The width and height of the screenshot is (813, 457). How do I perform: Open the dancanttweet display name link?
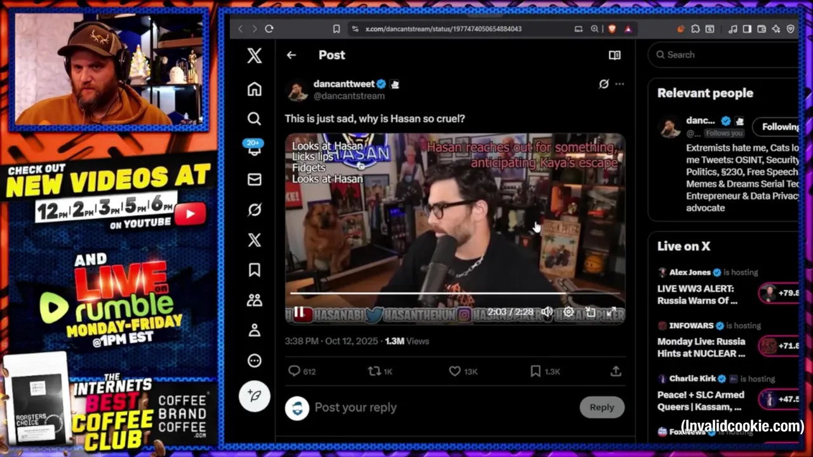(344, 84)
